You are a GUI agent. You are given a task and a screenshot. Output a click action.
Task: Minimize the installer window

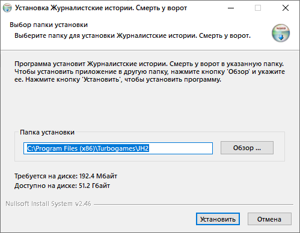231,8
